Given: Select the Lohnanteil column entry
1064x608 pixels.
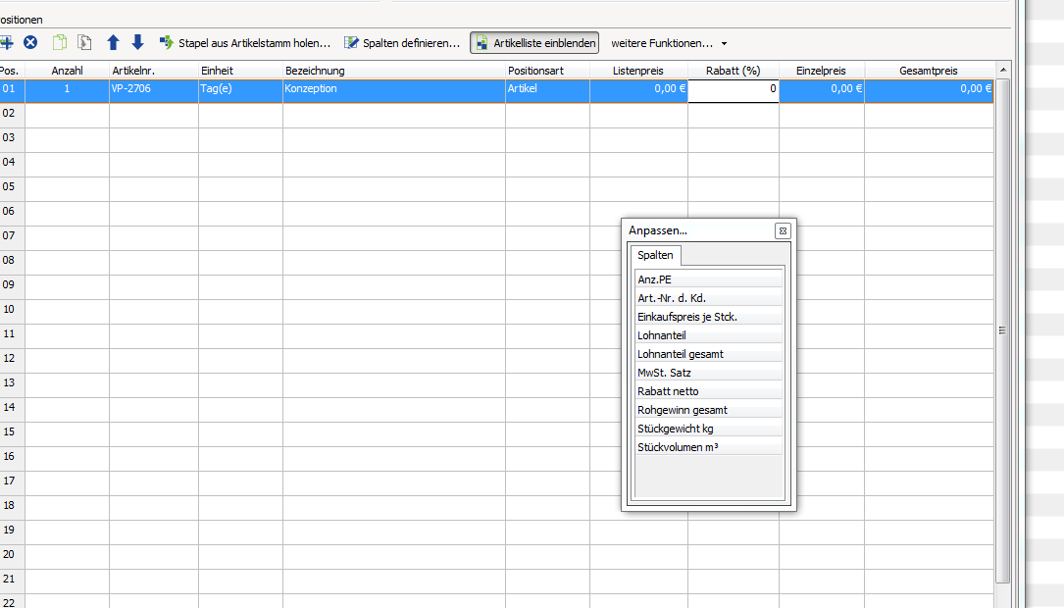Looking at the screenshot, I should tap(709, 335).
